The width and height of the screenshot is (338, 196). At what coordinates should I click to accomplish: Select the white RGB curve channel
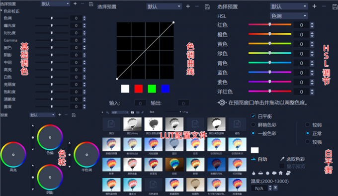pyautogui.click(x=125, y=89)
